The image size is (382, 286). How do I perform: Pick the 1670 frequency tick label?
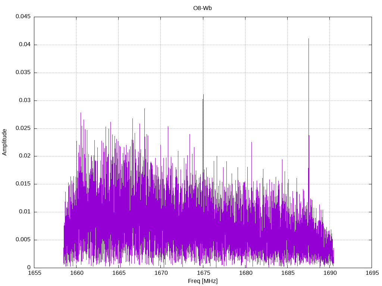pos(161,273)
